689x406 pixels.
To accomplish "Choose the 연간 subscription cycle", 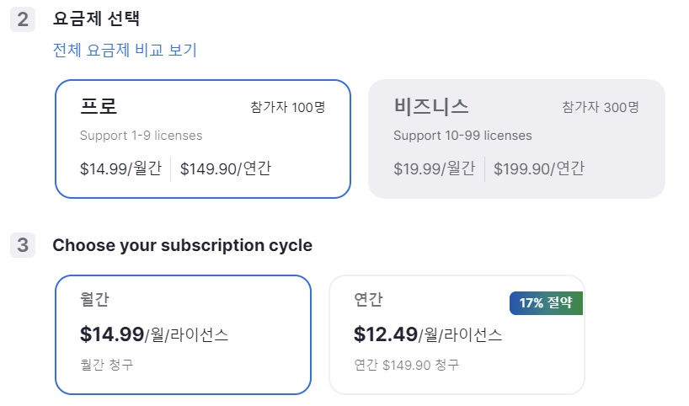I will pyautogui.click(x=457, y=334).
